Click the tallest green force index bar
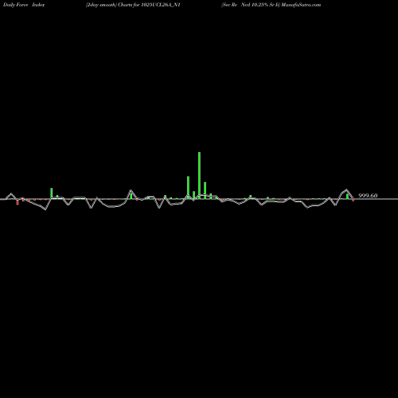The width and height of the screenshot is (398, 398). tap(199, 175)
